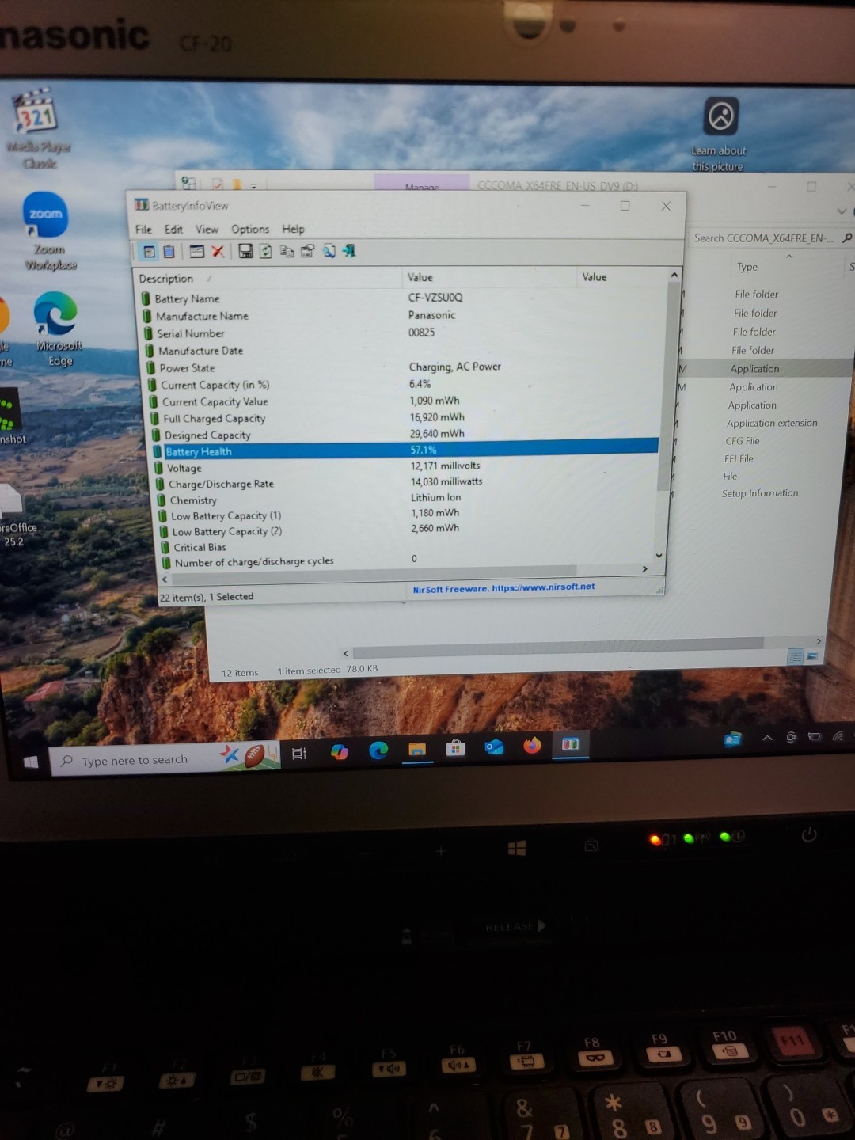Select the Setup Information row in File Explorer

point(760,493)
